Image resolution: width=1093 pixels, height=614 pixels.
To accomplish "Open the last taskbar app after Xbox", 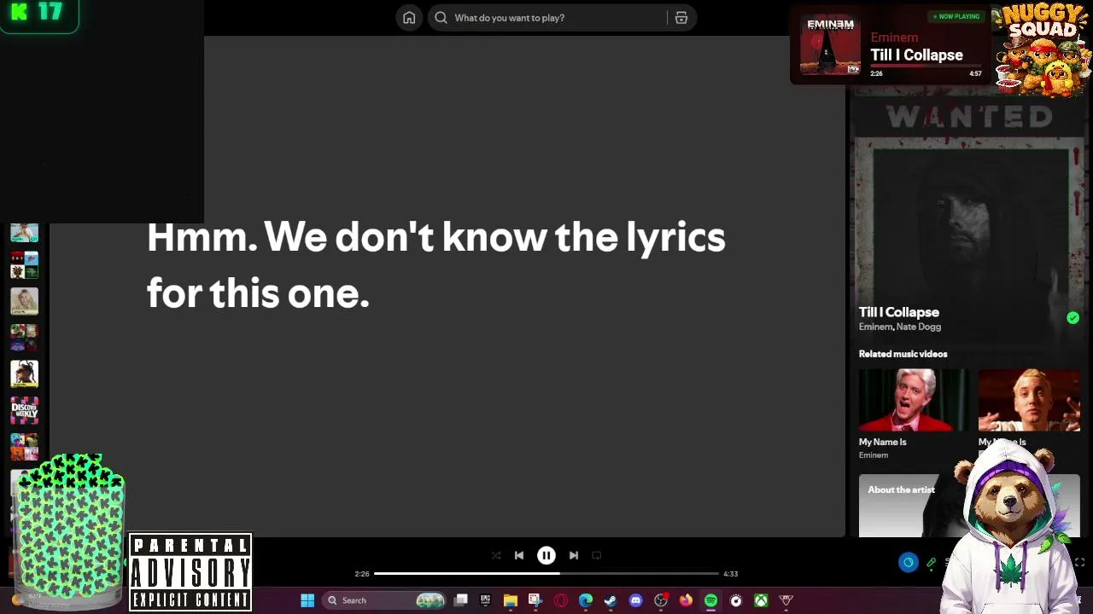I will (786, 600).
